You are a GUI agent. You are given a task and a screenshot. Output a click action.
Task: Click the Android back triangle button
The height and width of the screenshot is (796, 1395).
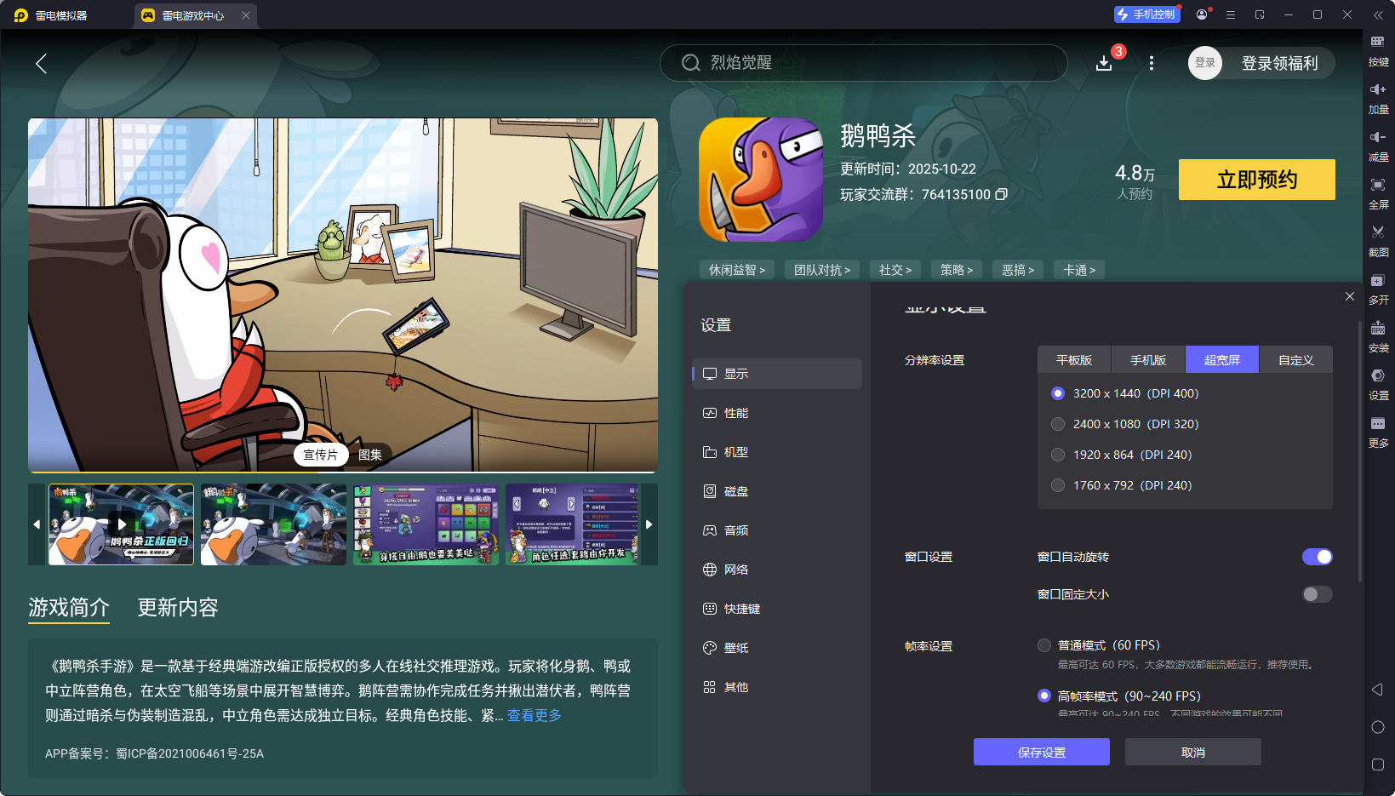[1377, 690]
